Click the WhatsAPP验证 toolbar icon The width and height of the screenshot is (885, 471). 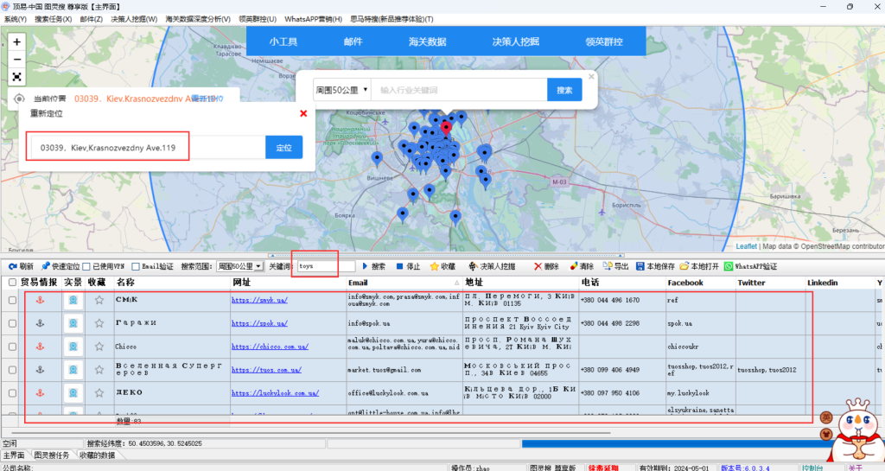[x=750, y=266]
